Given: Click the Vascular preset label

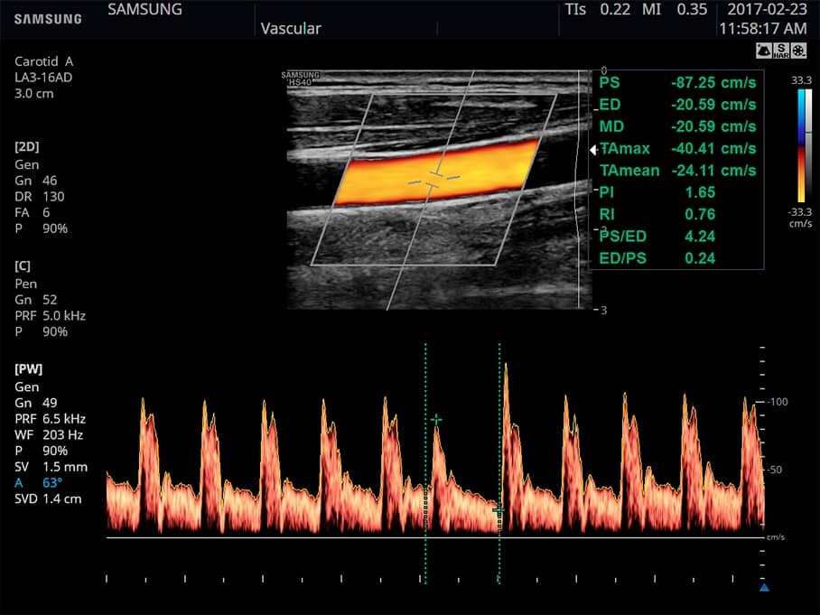Looking at the screenshot, I should click(x=291, y=29).
